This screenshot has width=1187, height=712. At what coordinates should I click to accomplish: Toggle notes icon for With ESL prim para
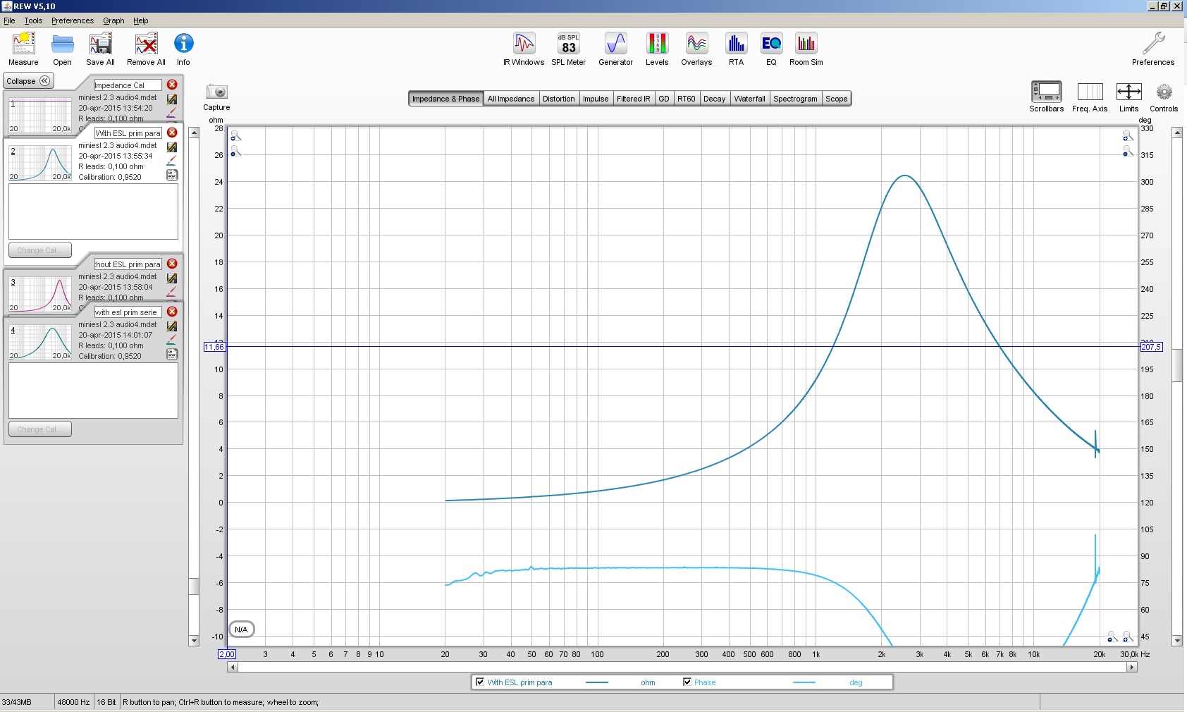click(171, 175)
